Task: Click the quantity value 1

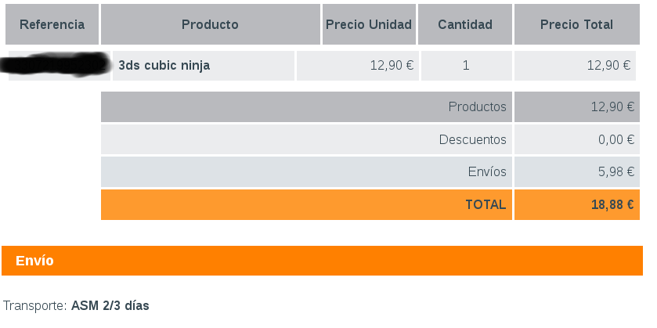Action: [466, 66]
